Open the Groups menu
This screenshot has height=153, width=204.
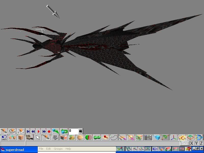pos(58,149)
